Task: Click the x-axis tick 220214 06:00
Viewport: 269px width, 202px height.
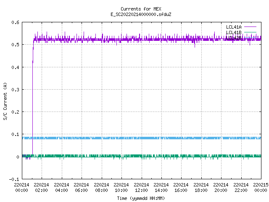Action: pos(81,188)
